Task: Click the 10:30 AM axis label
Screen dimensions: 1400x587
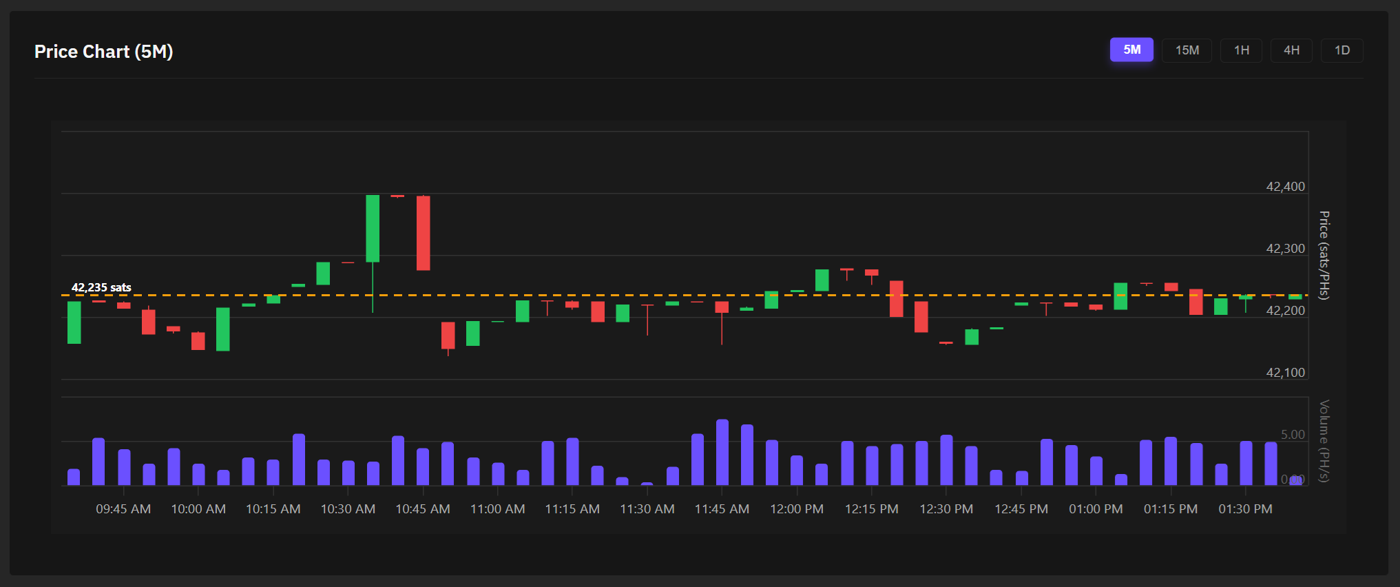Action: [x=348, y=509]
